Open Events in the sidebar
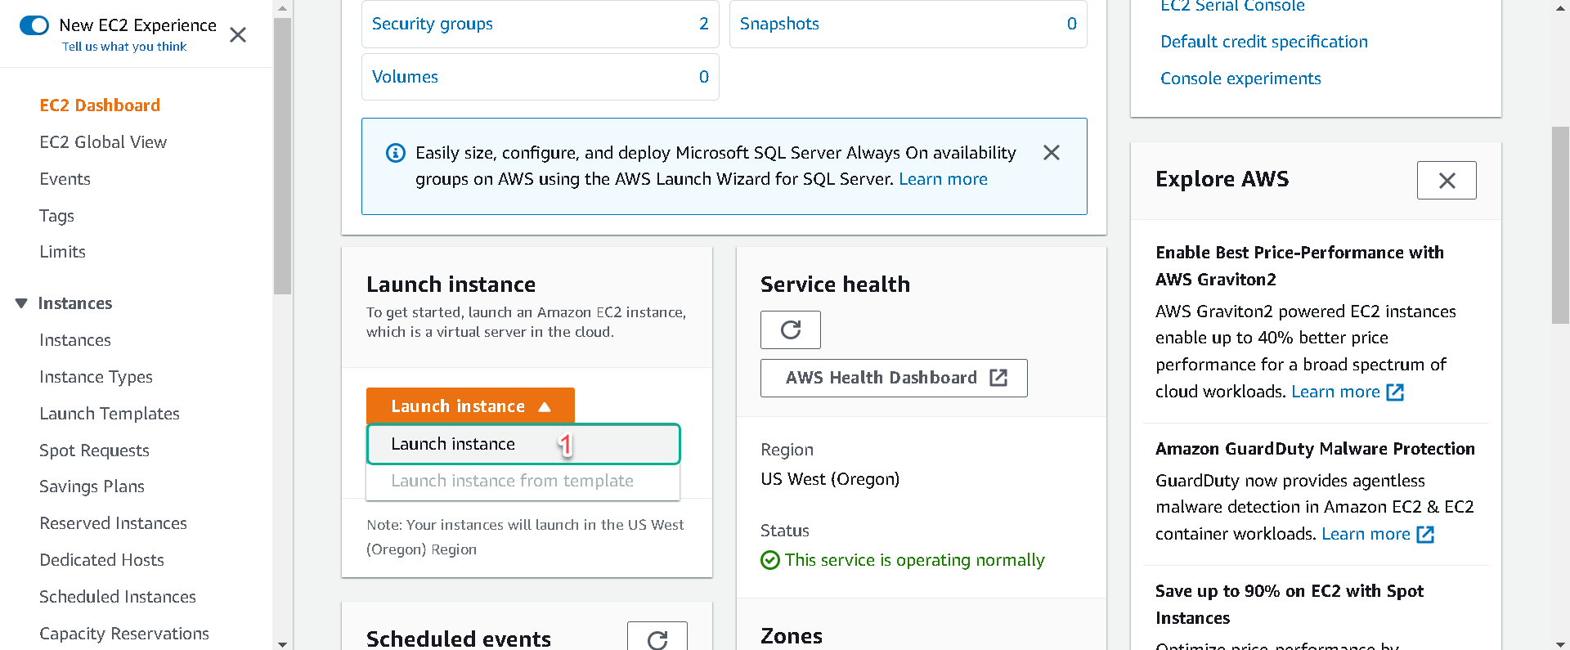Image resolution: width=1570 pixels, height=650 pixels. (65, 179)
